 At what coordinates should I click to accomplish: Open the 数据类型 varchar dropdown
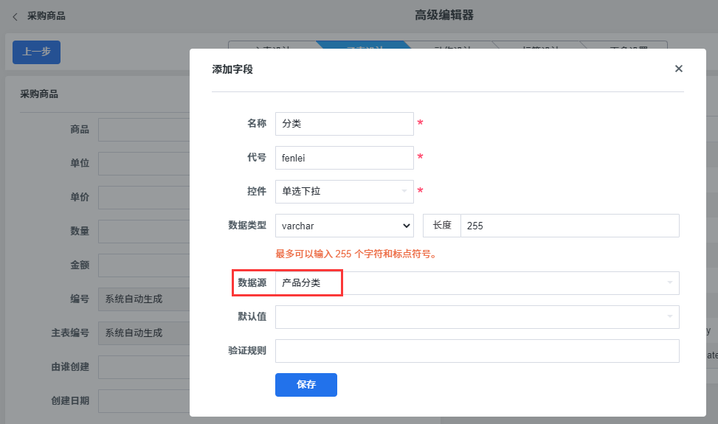coord(345,226)
